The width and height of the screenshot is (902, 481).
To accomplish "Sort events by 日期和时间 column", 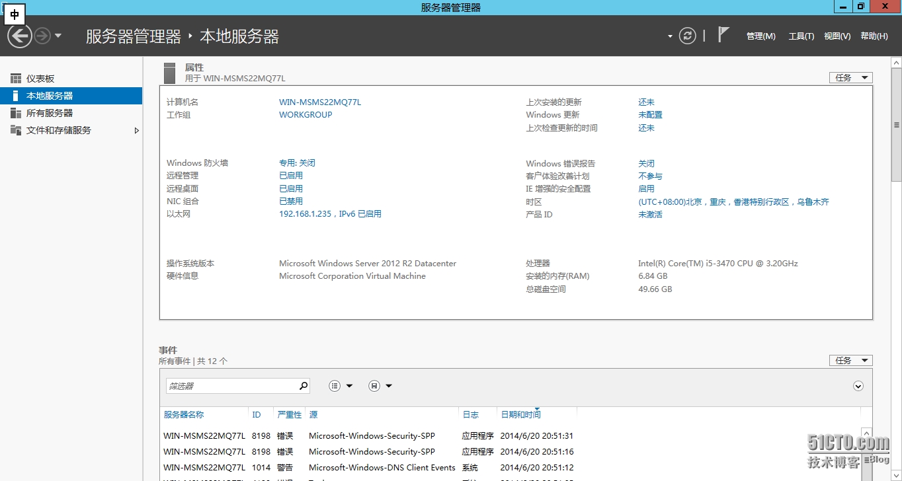I will [x=520, y=415].
